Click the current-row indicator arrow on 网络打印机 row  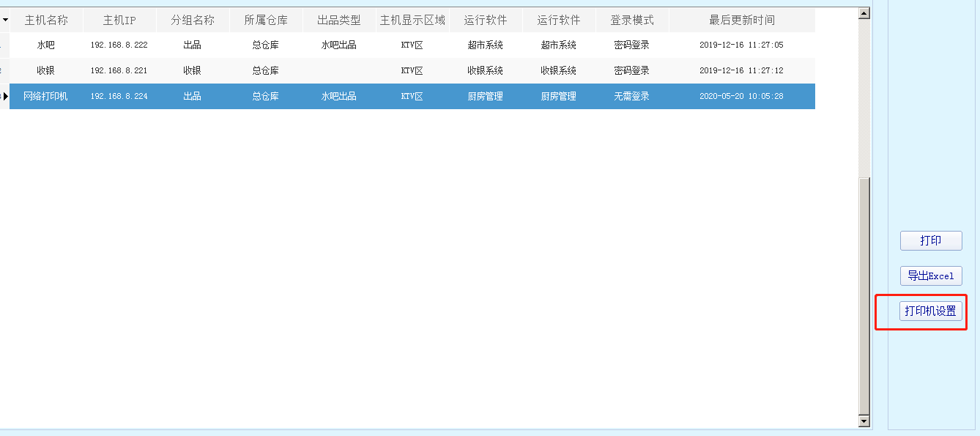[x=5, y=96]
